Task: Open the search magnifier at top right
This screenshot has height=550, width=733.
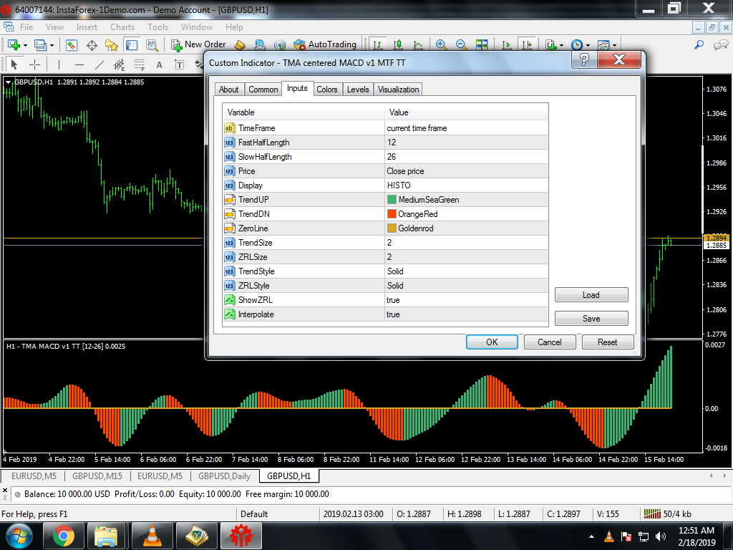Action: 699,45
